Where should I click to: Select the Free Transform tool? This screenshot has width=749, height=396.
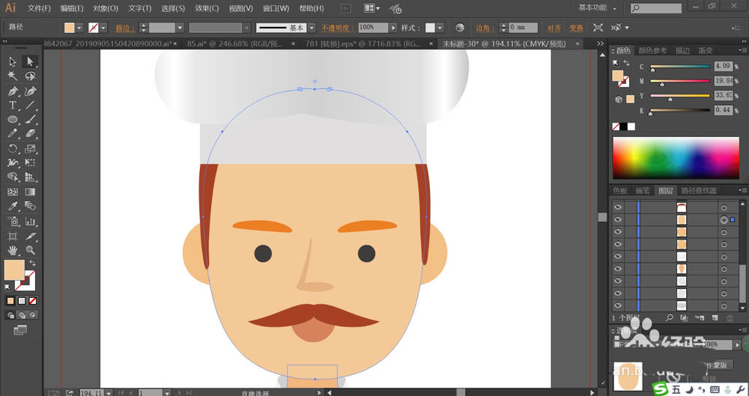point(30,163)
